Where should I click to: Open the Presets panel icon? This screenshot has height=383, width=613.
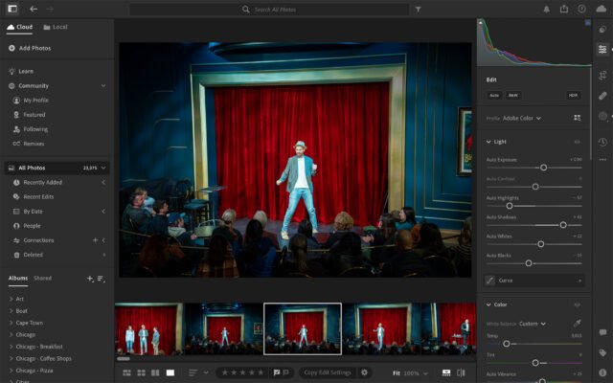(602, 30)
